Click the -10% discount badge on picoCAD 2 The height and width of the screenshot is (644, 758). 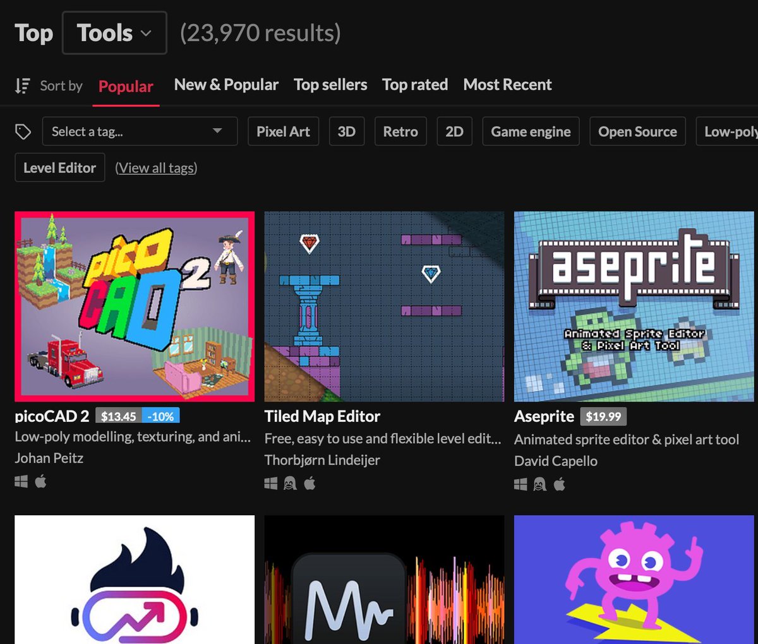click(x=161, y=416)
